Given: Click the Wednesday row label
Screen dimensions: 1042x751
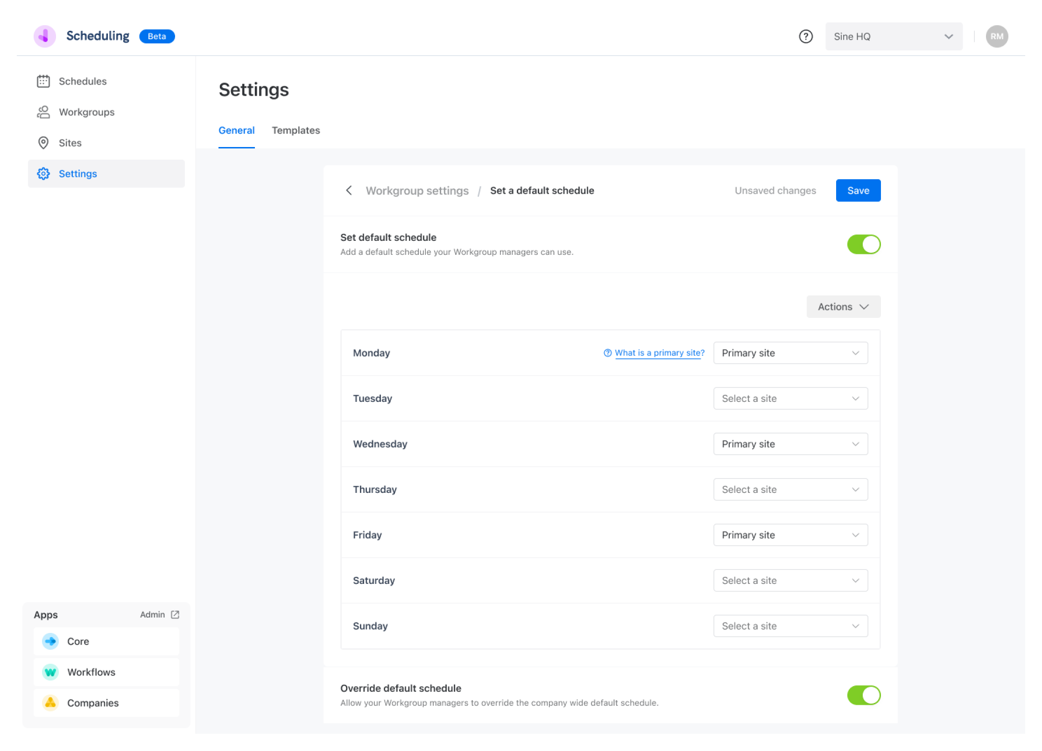Looking at the screenshot, I should [380, 444].
